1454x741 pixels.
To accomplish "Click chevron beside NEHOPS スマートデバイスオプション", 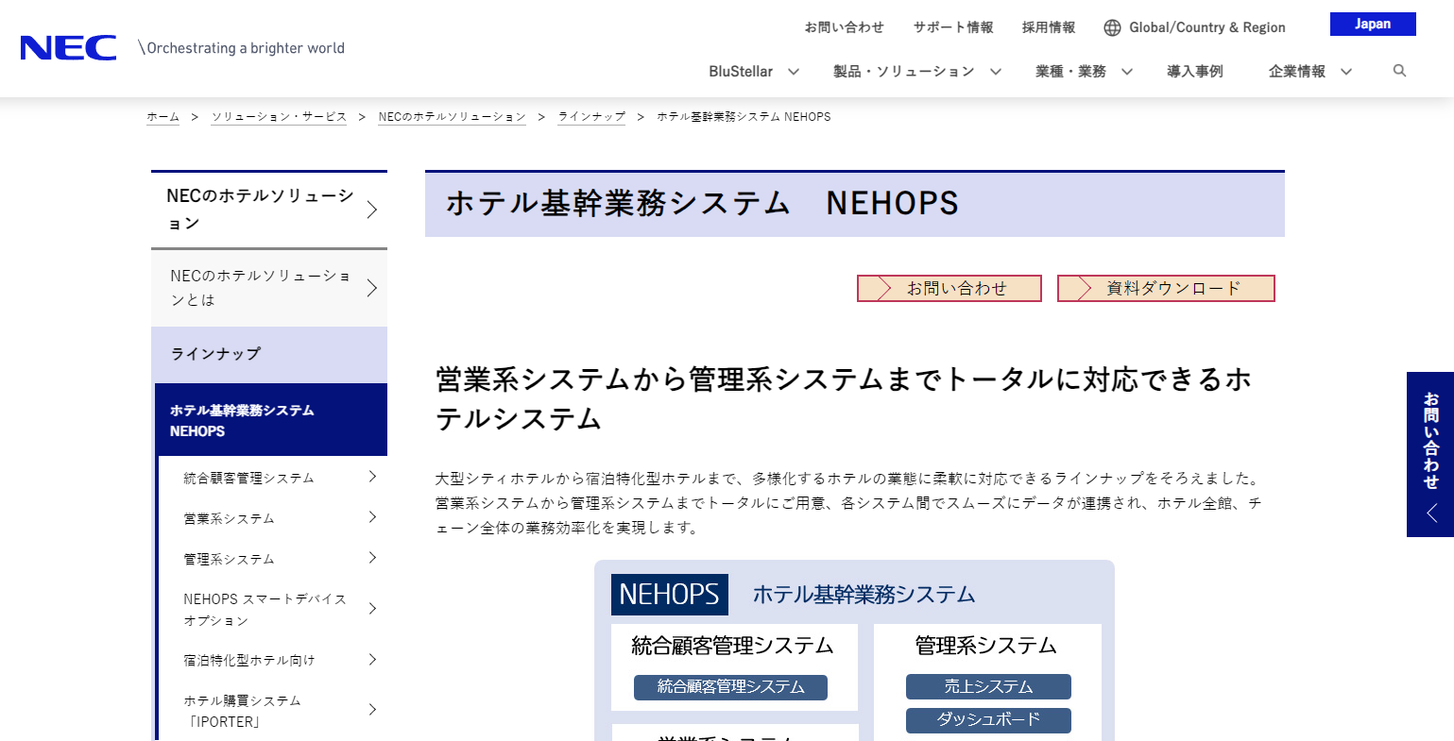I will pyautogui.click(x=372, y=609).
